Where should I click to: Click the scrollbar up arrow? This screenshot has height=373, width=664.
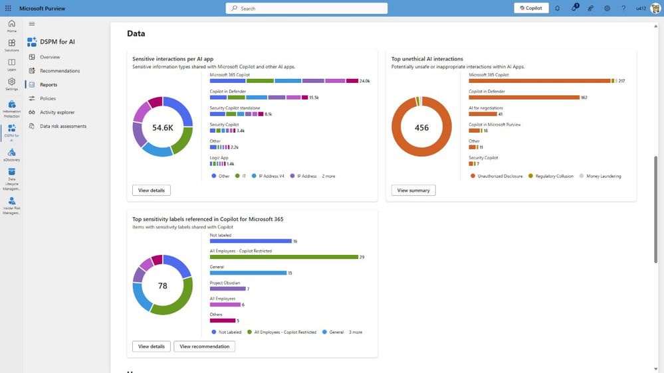click(x=655, y=27)
